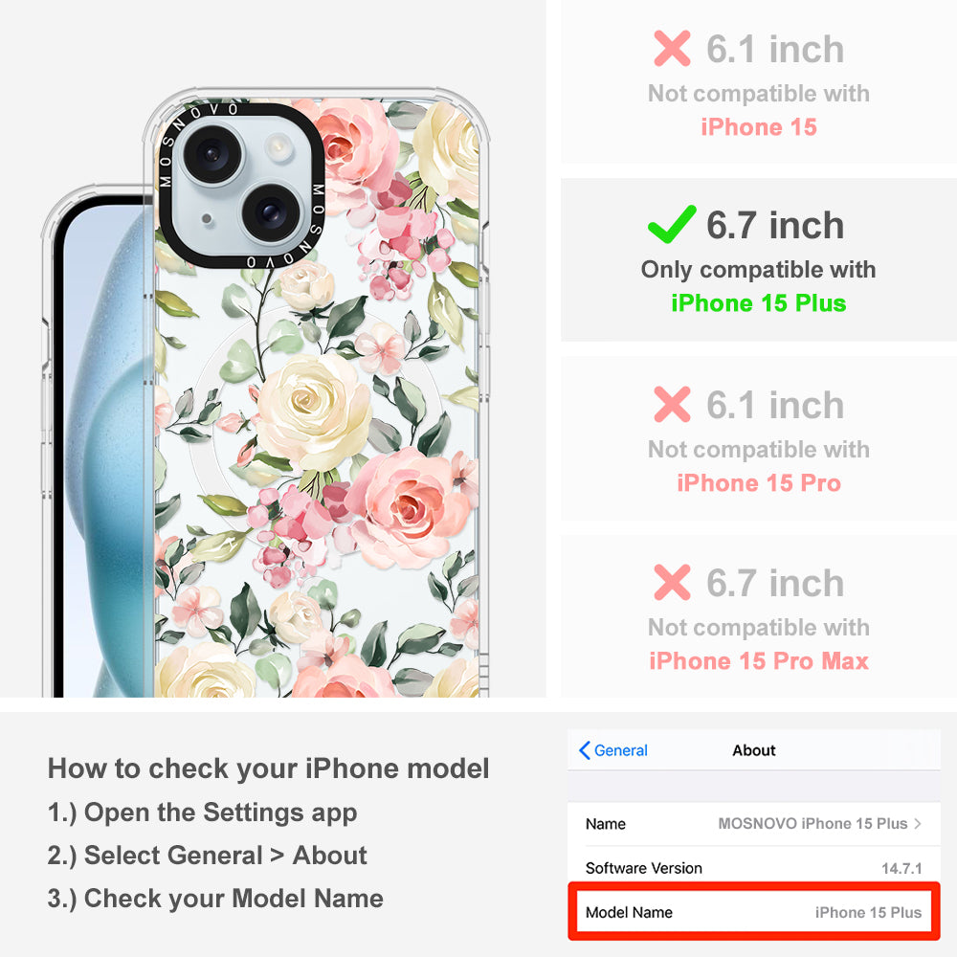Click the upper camera lens on the phone
This screenshot has width=957, height=957.
(x=212, y=153)
